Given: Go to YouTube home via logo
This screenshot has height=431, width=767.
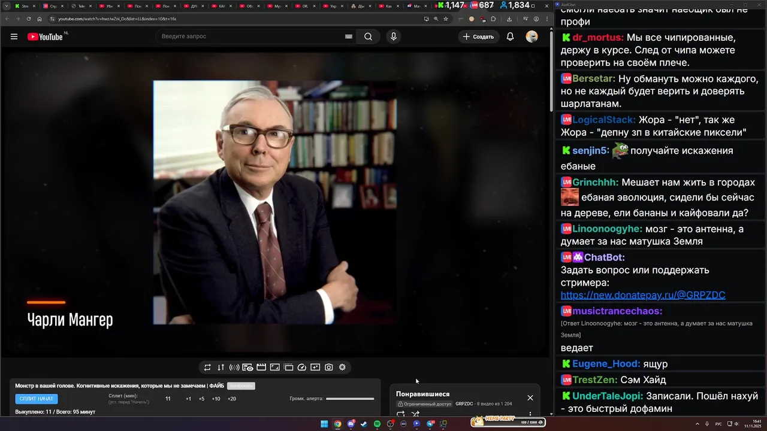Looking at the screenshot, I should [x=46, y=37].
